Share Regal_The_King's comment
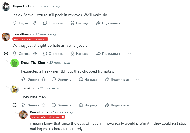 (x=117, y=80)
